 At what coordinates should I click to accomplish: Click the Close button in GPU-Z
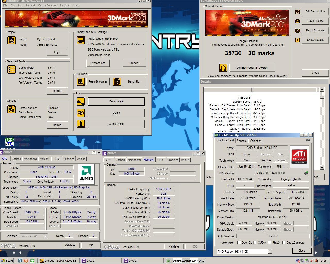click(302, 251)
